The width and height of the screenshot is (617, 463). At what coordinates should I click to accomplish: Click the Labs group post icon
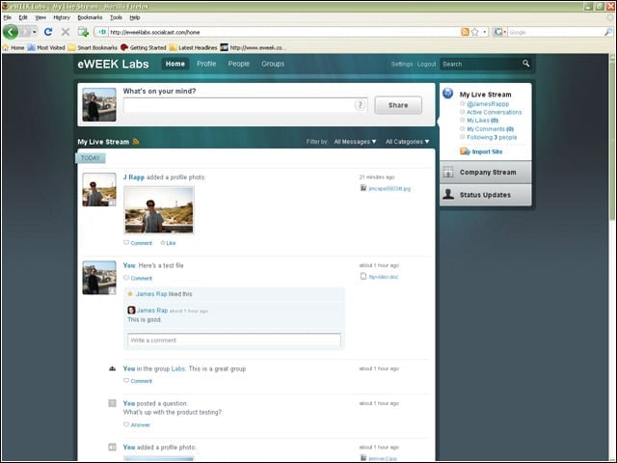112,368
